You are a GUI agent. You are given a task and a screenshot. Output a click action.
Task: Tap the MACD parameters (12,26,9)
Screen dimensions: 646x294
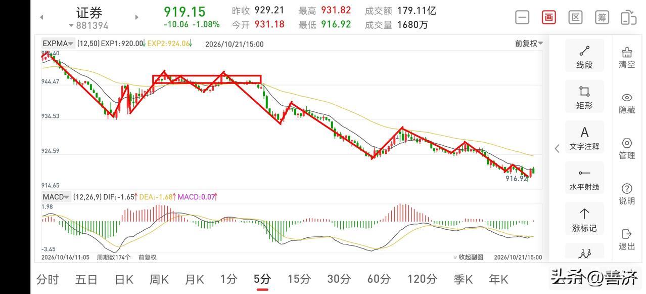tap(87, 197)
